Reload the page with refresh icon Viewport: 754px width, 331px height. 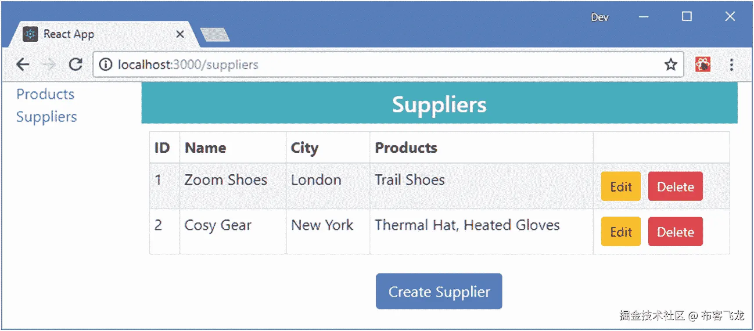coord(75,65)
